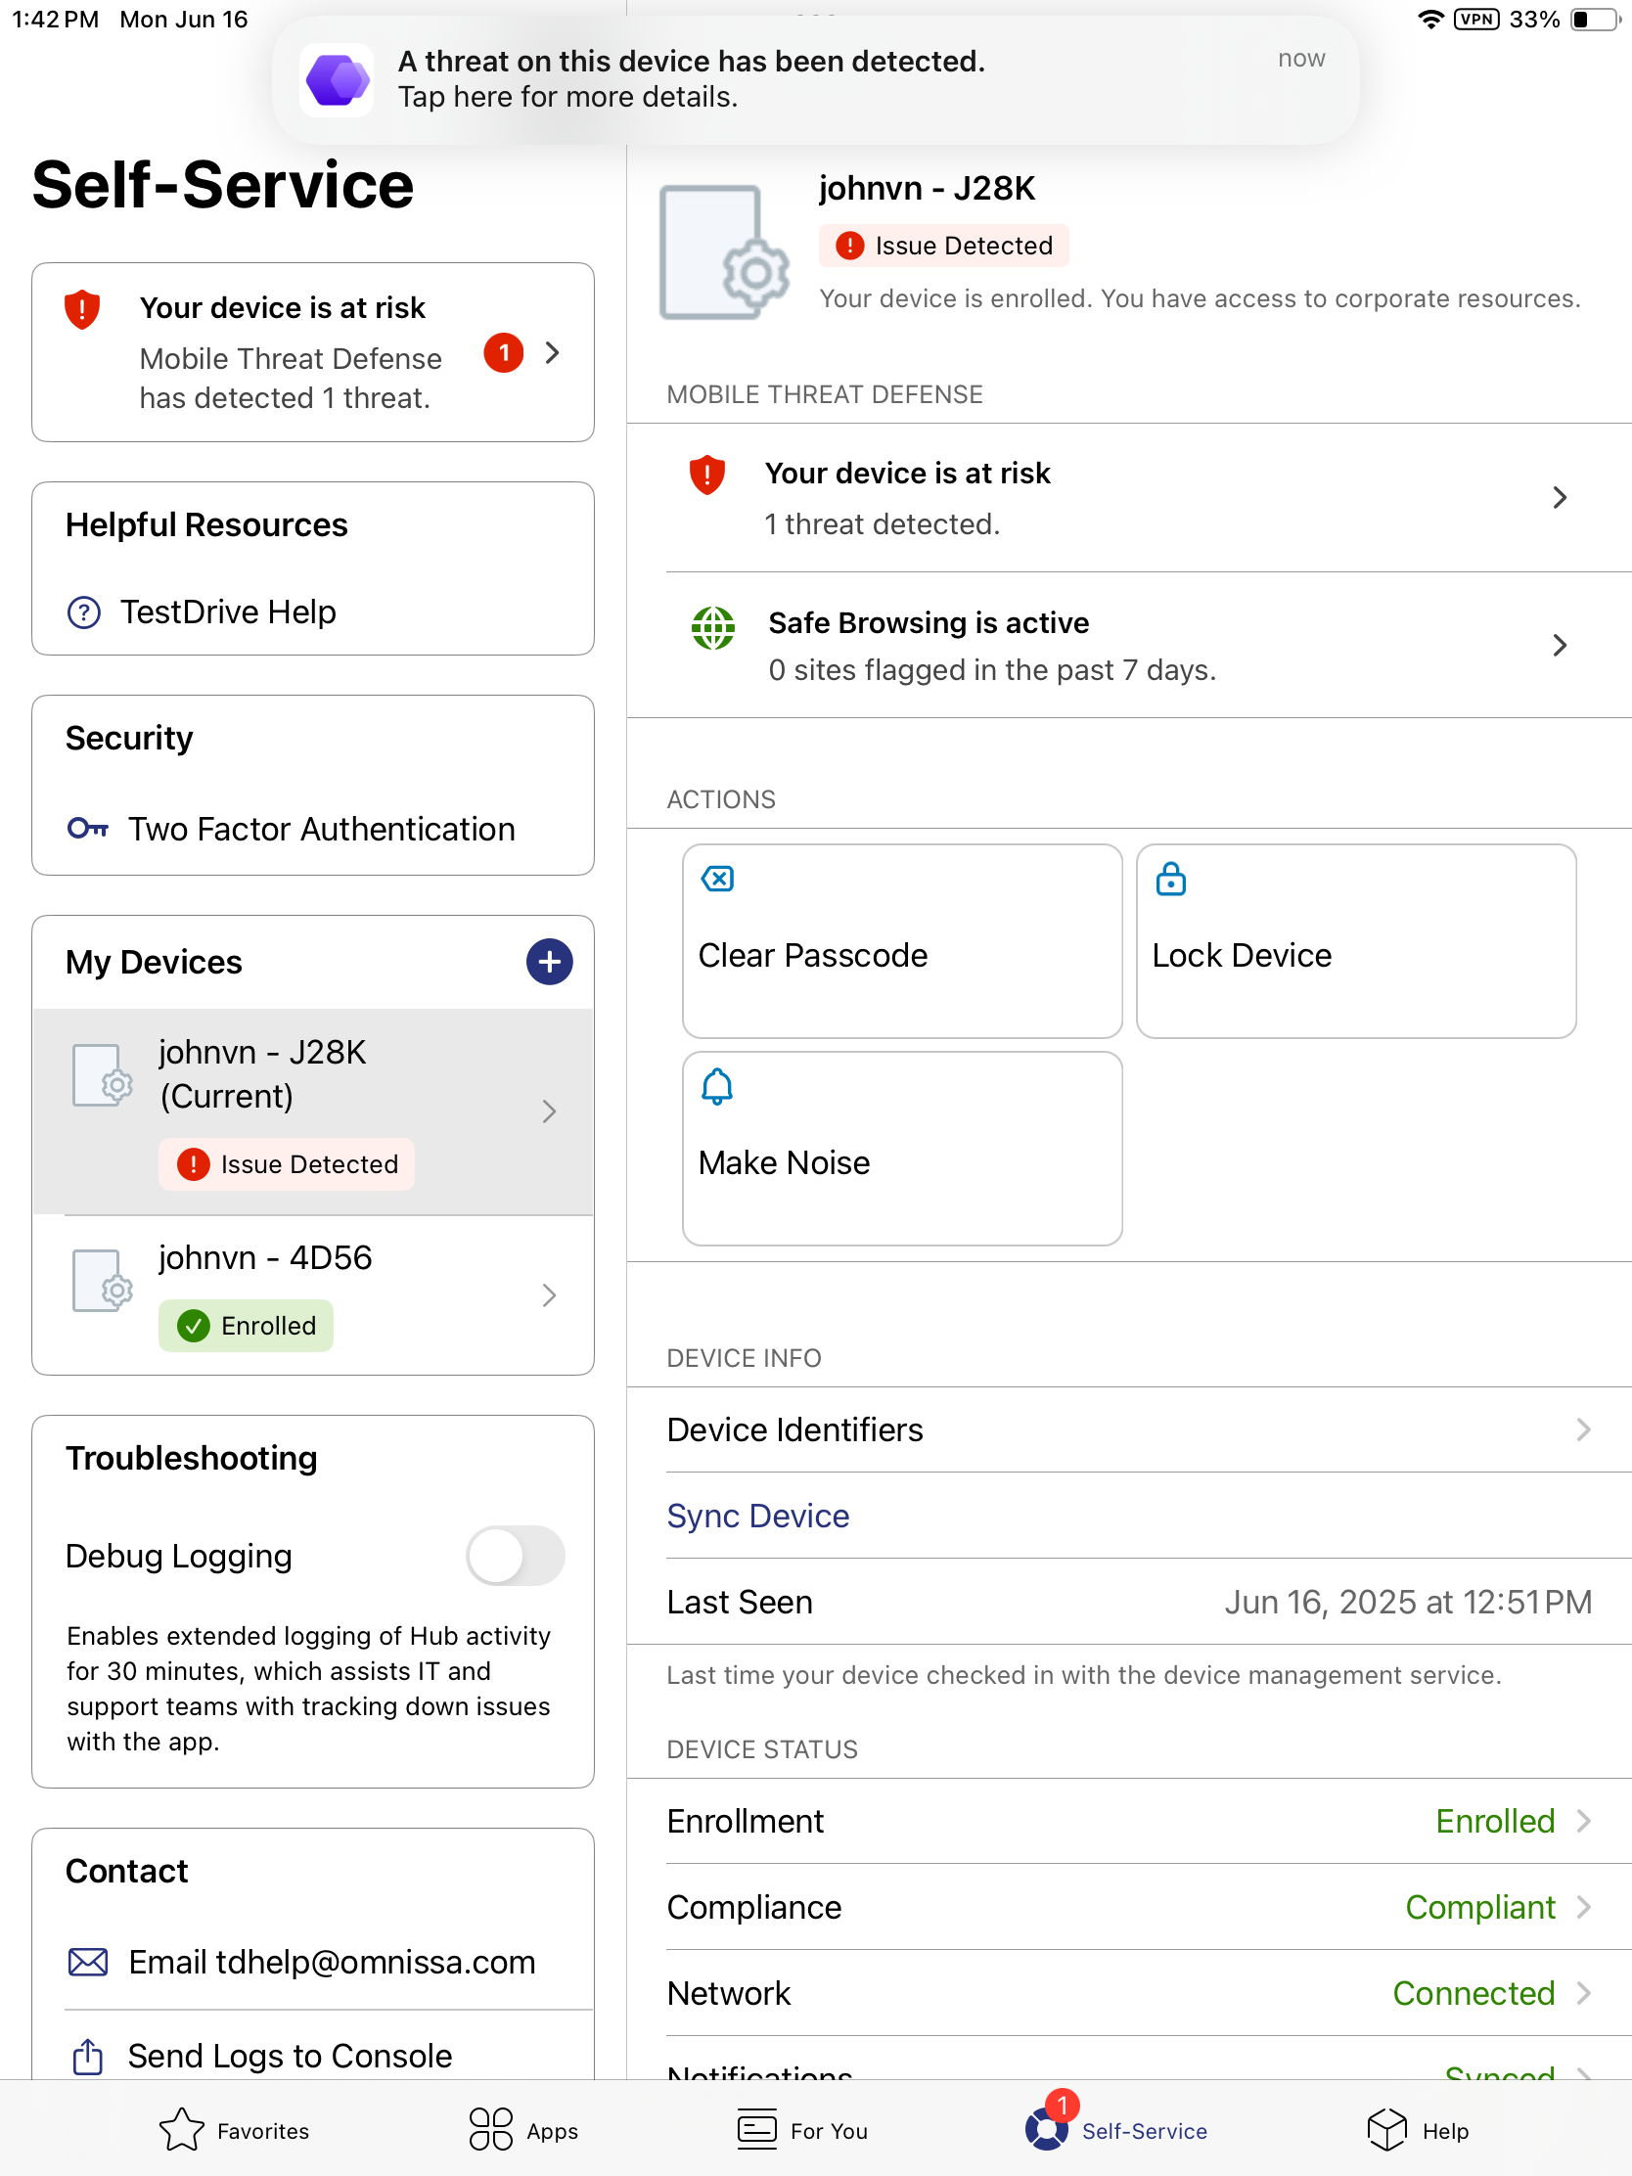Open the For You tab
Screen dimensions: 1632x2176
(801, 2130)
